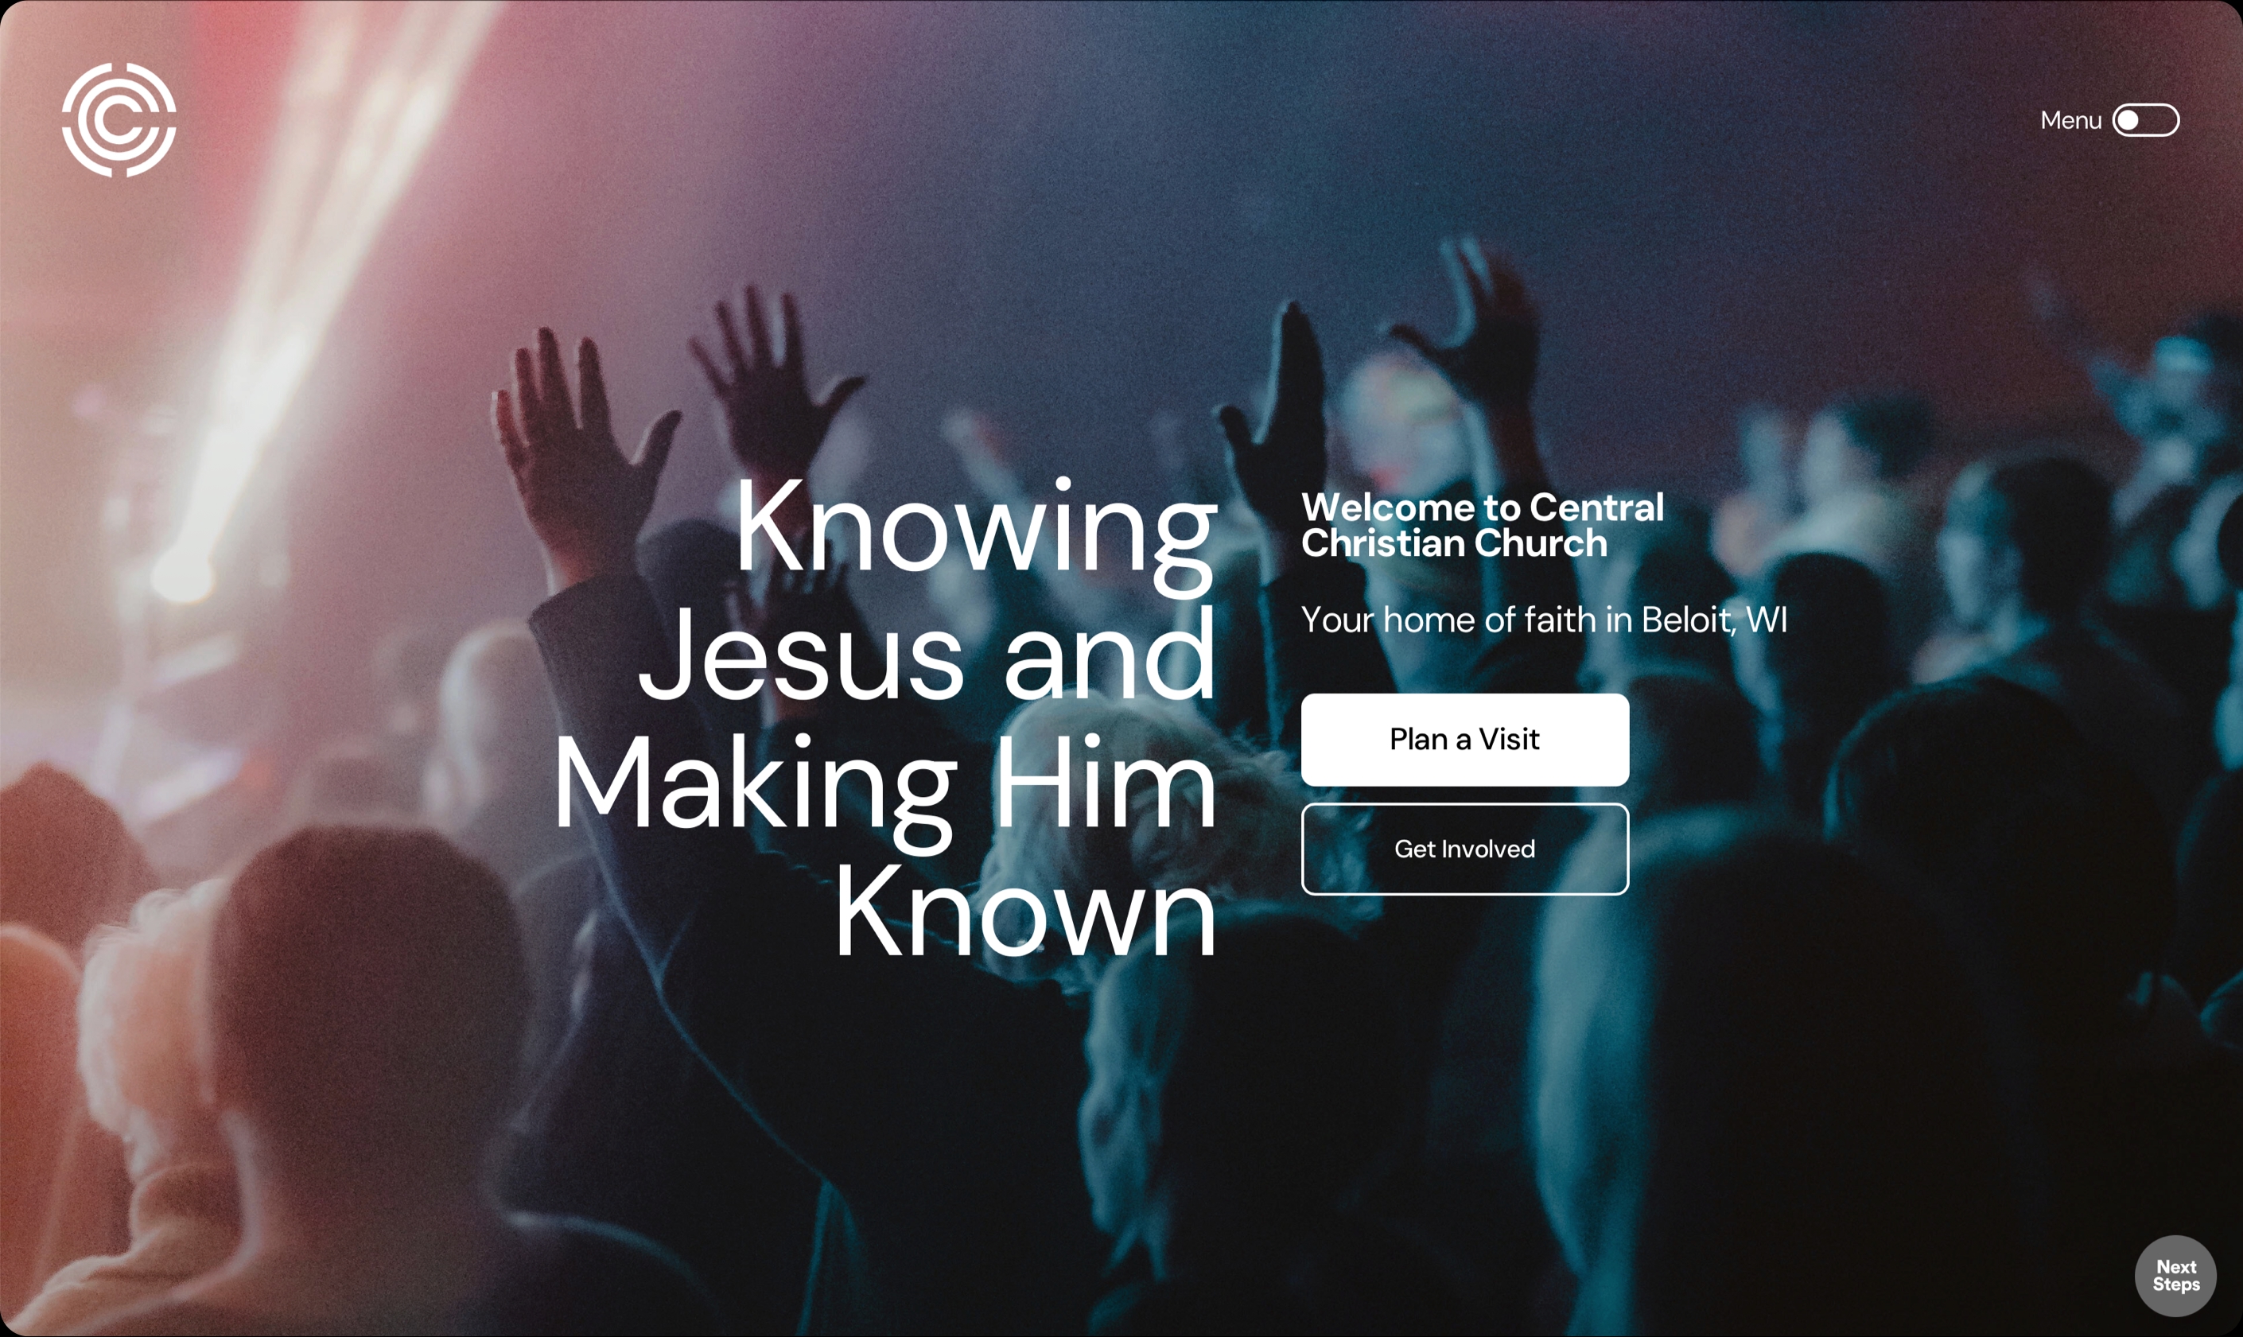
Task: Click "Your home of faith in Beloit, WI" text
Action: [x=1544, y=620]
